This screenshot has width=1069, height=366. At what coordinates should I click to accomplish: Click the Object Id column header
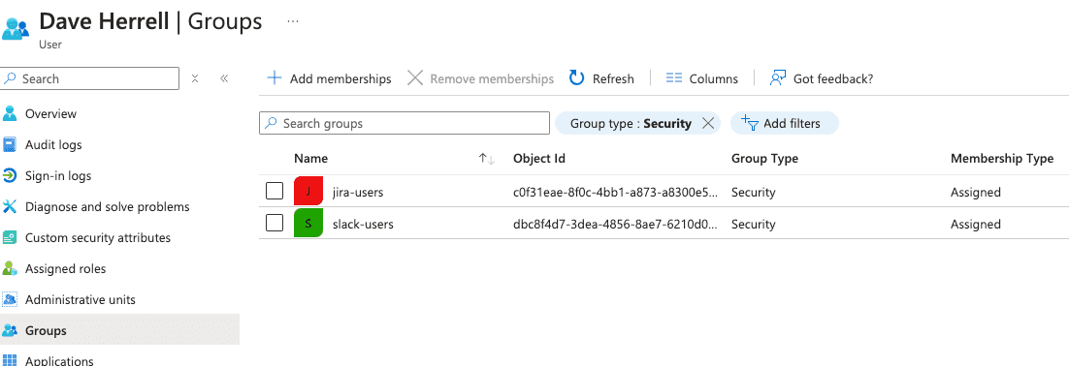(x=539, y=159)
